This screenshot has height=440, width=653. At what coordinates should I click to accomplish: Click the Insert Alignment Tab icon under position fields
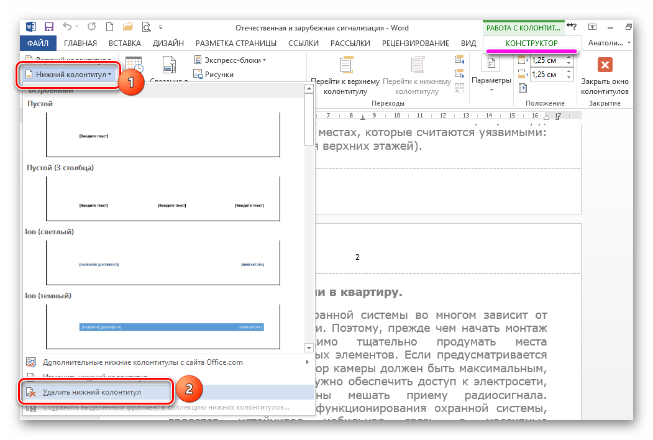coord(522,88)
